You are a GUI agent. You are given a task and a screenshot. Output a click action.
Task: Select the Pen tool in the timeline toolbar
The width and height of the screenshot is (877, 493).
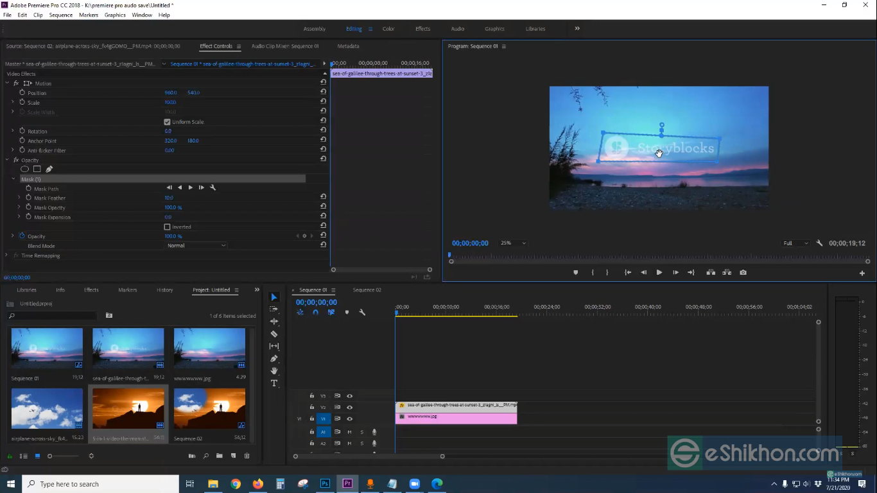pyautogui.click(x=274, y=359)
